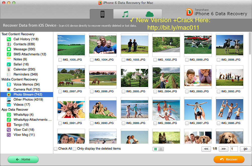This screenshot has height=166, width=252.
Task: Go to next page of photos
Action: (x=223, y=149)
